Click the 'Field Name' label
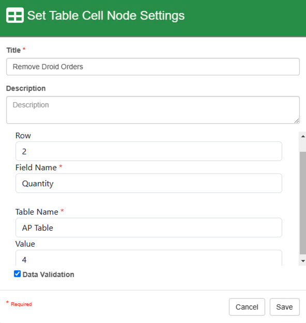The width and height of the screenshot is (306, 323). (36, 168)
